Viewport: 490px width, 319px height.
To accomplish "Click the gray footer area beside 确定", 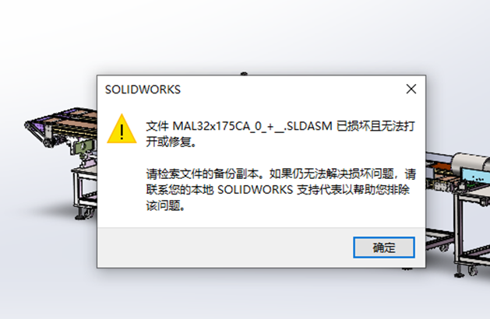I will (225, 247).
